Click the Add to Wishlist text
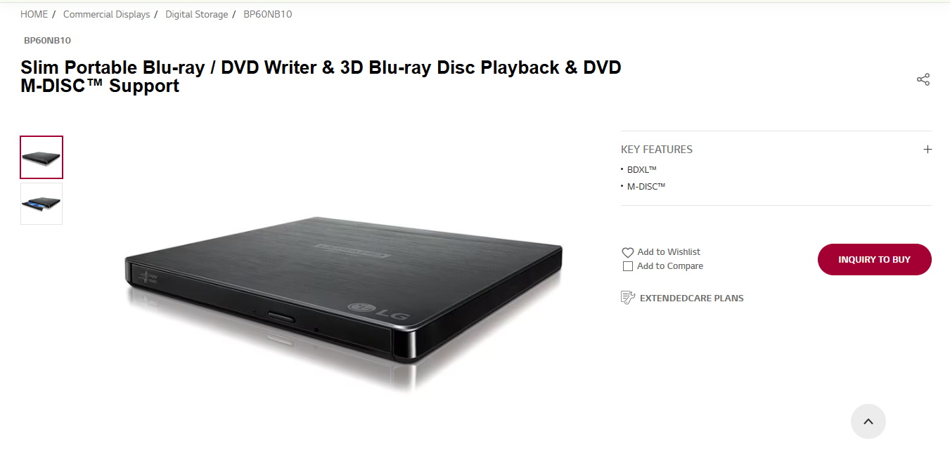This screenshot has height=453, width=950. (x=669, y=251)
